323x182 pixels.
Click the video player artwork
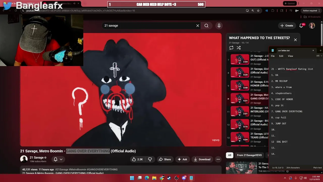tap(121, 90)
